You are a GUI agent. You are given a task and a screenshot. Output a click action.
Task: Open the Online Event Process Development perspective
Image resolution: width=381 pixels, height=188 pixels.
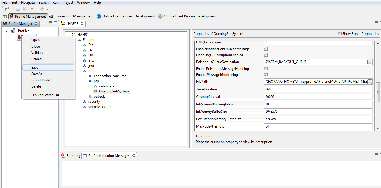pos(126,16)
